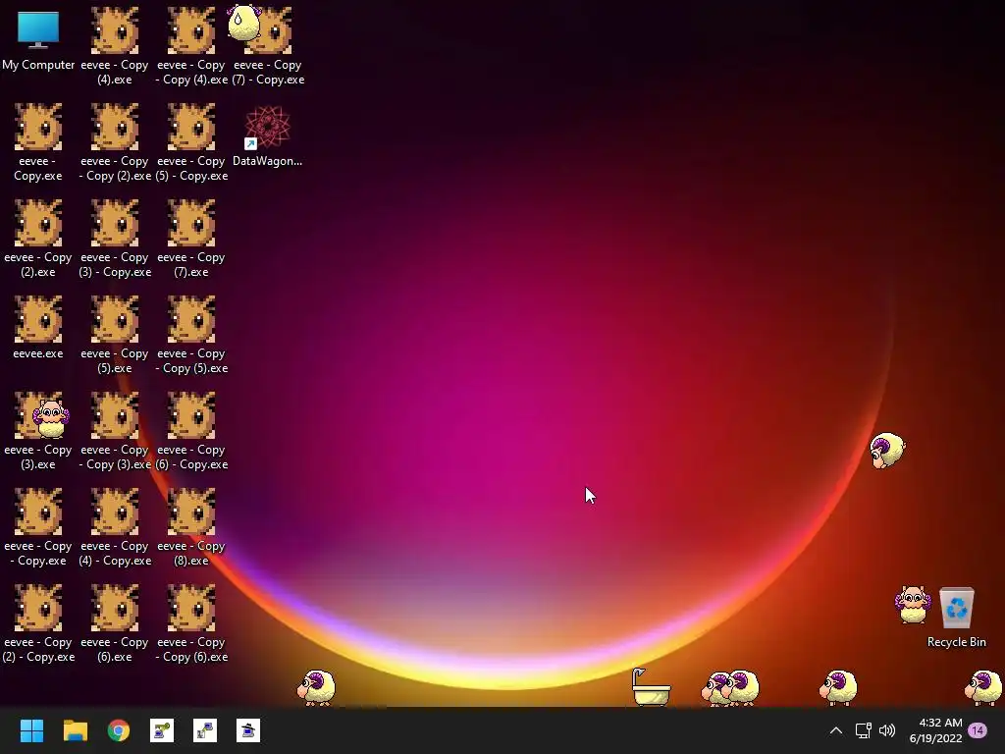Select the eevee - Copy.exe icon
Screen dimensions: 1005x754
38,142
